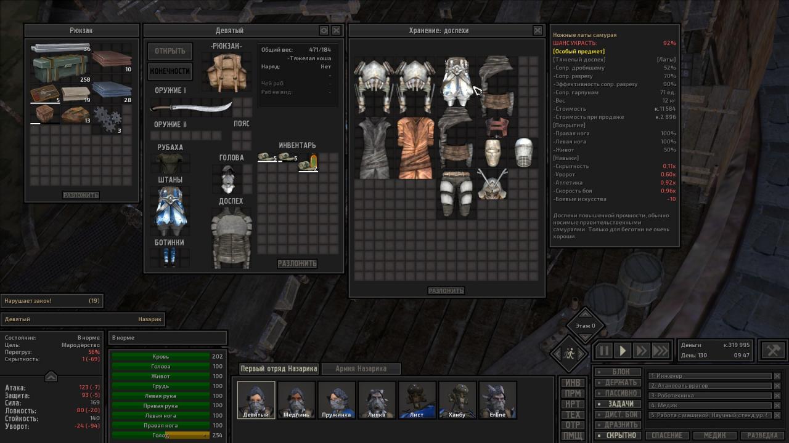Remove the job '3: Роботехника' with its X

click(777, 396)
